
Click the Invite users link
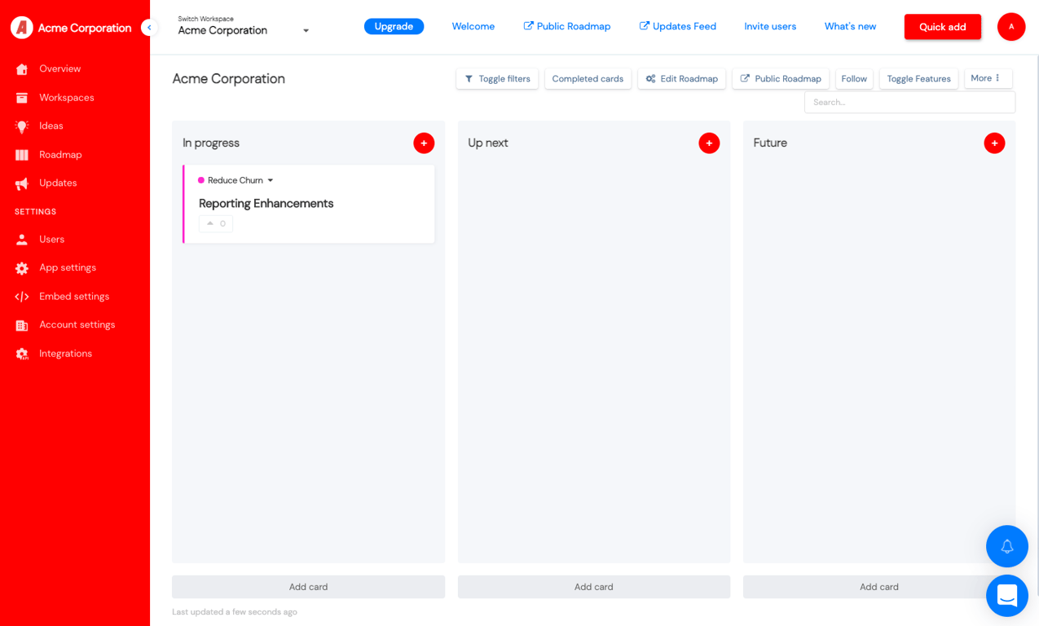pyautogui.click(x=770, y=26)
